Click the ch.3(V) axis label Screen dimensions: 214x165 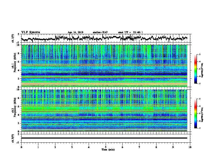tap(13, 138)
